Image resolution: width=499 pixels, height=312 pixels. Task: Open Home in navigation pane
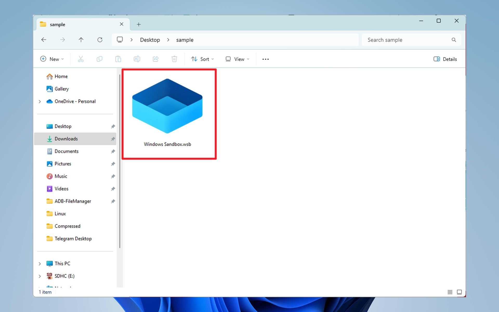tap(75, 76)
